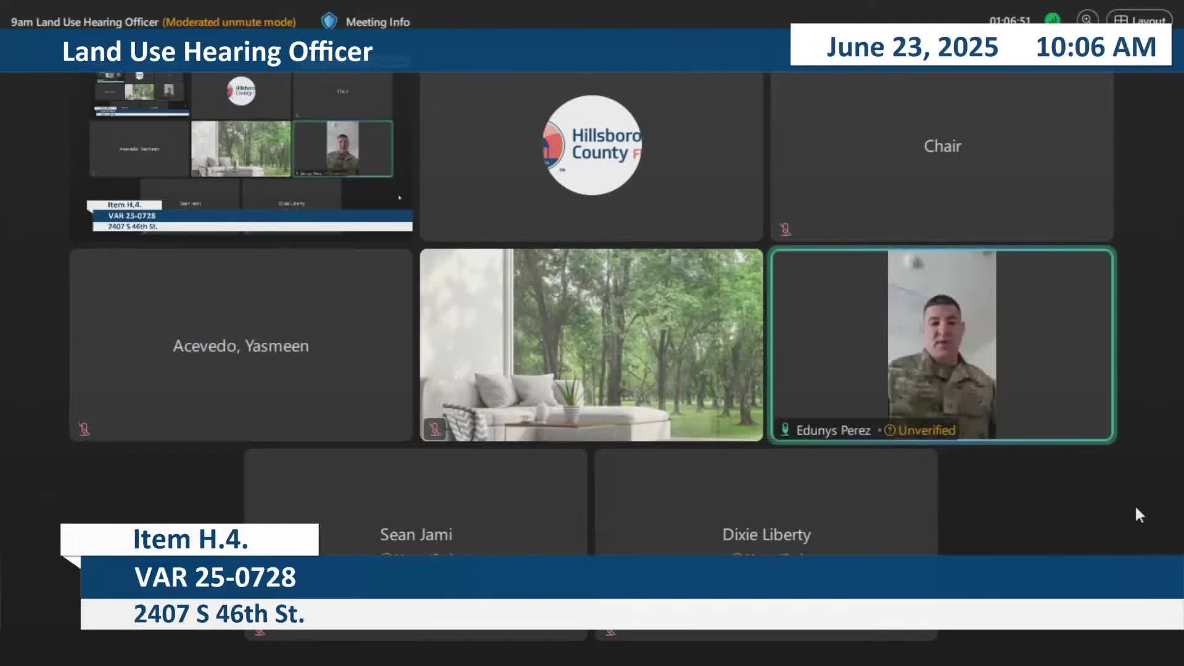The width and height of the screenshot is (1184, 666).
Task: Click the muted mic icon on the forest background tile
Action: click(434, 429)
